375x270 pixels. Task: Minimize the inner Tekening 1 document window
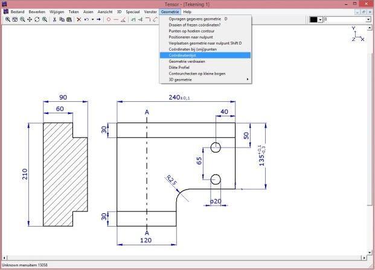coord(357,12)
